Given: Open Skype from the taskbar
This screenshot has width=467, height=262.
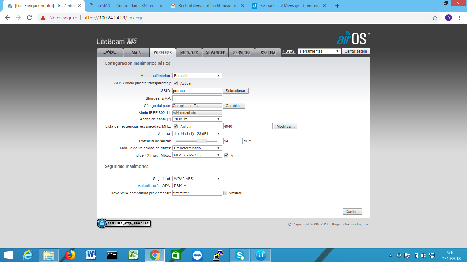Looking at the screenshot, I should point(240,255).
